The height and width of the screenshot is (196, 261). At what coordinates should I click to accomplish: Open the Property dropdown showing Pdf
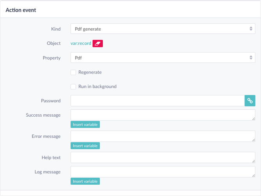tap(163, 58)
